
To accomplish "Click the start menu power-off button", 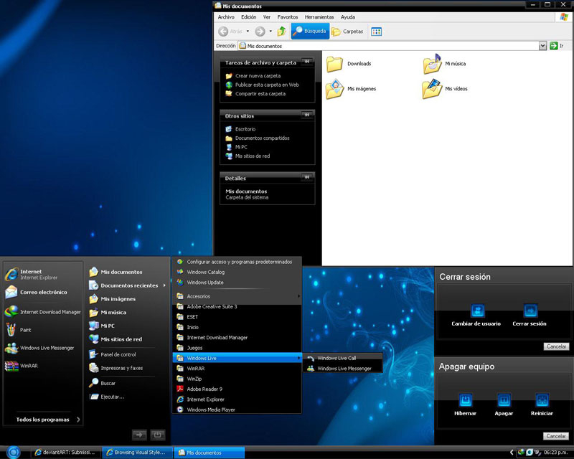I will pyautogui.click(x=157, y=435).
